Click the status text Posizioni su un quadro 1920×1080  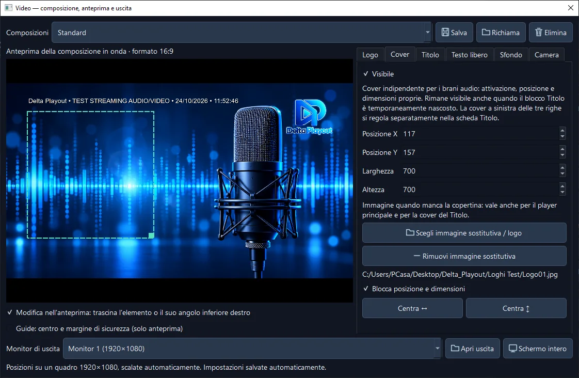pyautogui.click(x=166, y=367)
